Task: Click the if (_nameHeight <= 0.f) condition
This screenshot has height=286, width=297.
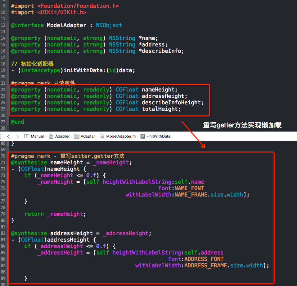Action: click(61, 175)
